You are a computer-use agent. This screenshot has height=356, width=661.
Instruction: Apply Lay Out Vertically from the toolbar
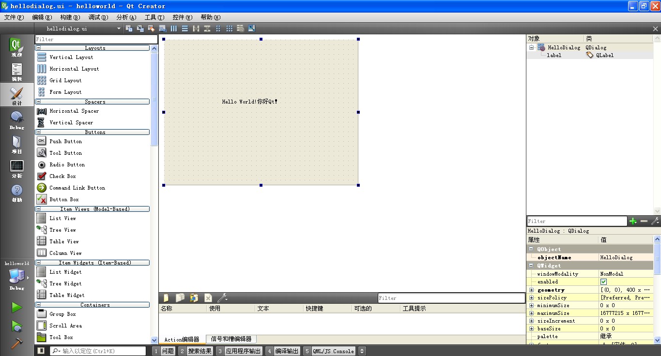[x=184, y=29]
